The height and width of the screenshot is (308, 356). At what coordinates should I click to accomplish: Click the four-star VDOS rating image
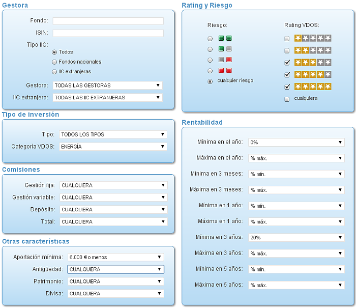pos(313,74)
